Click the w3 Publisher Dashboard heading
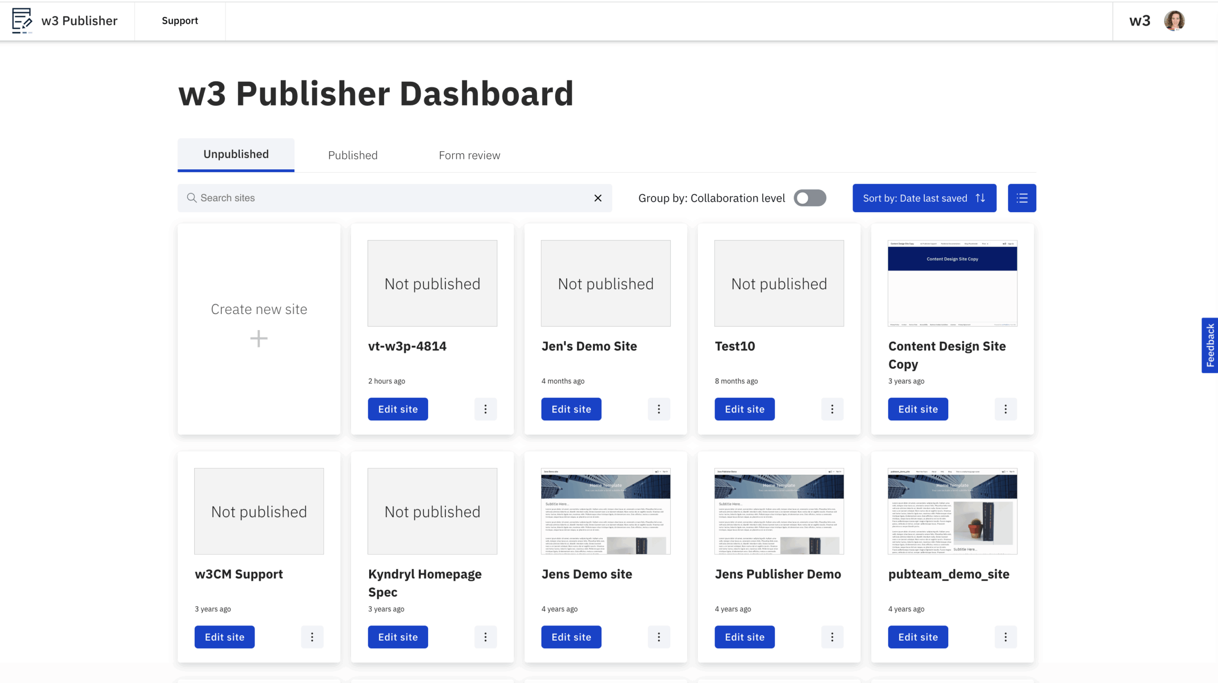Viewport: 1218px width, 683px height. 376,94
